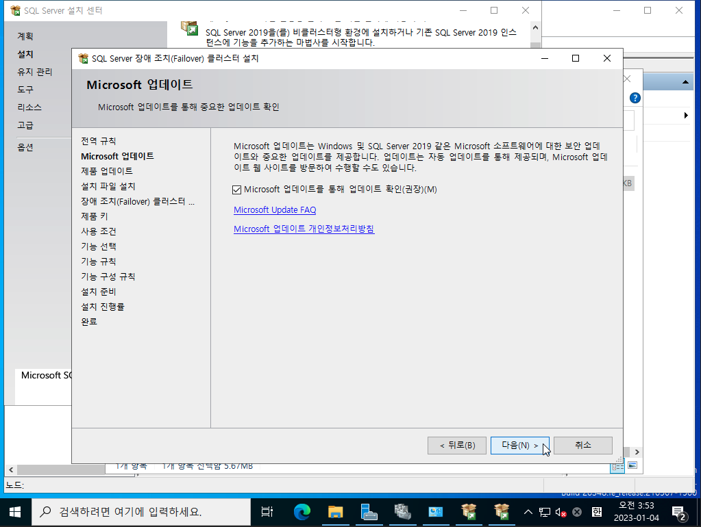Image resolution: width=701 pixels, height=527 pixels.
Task: Click the failover cluster wizard title bar icon
Action: (x=83, y=58)
